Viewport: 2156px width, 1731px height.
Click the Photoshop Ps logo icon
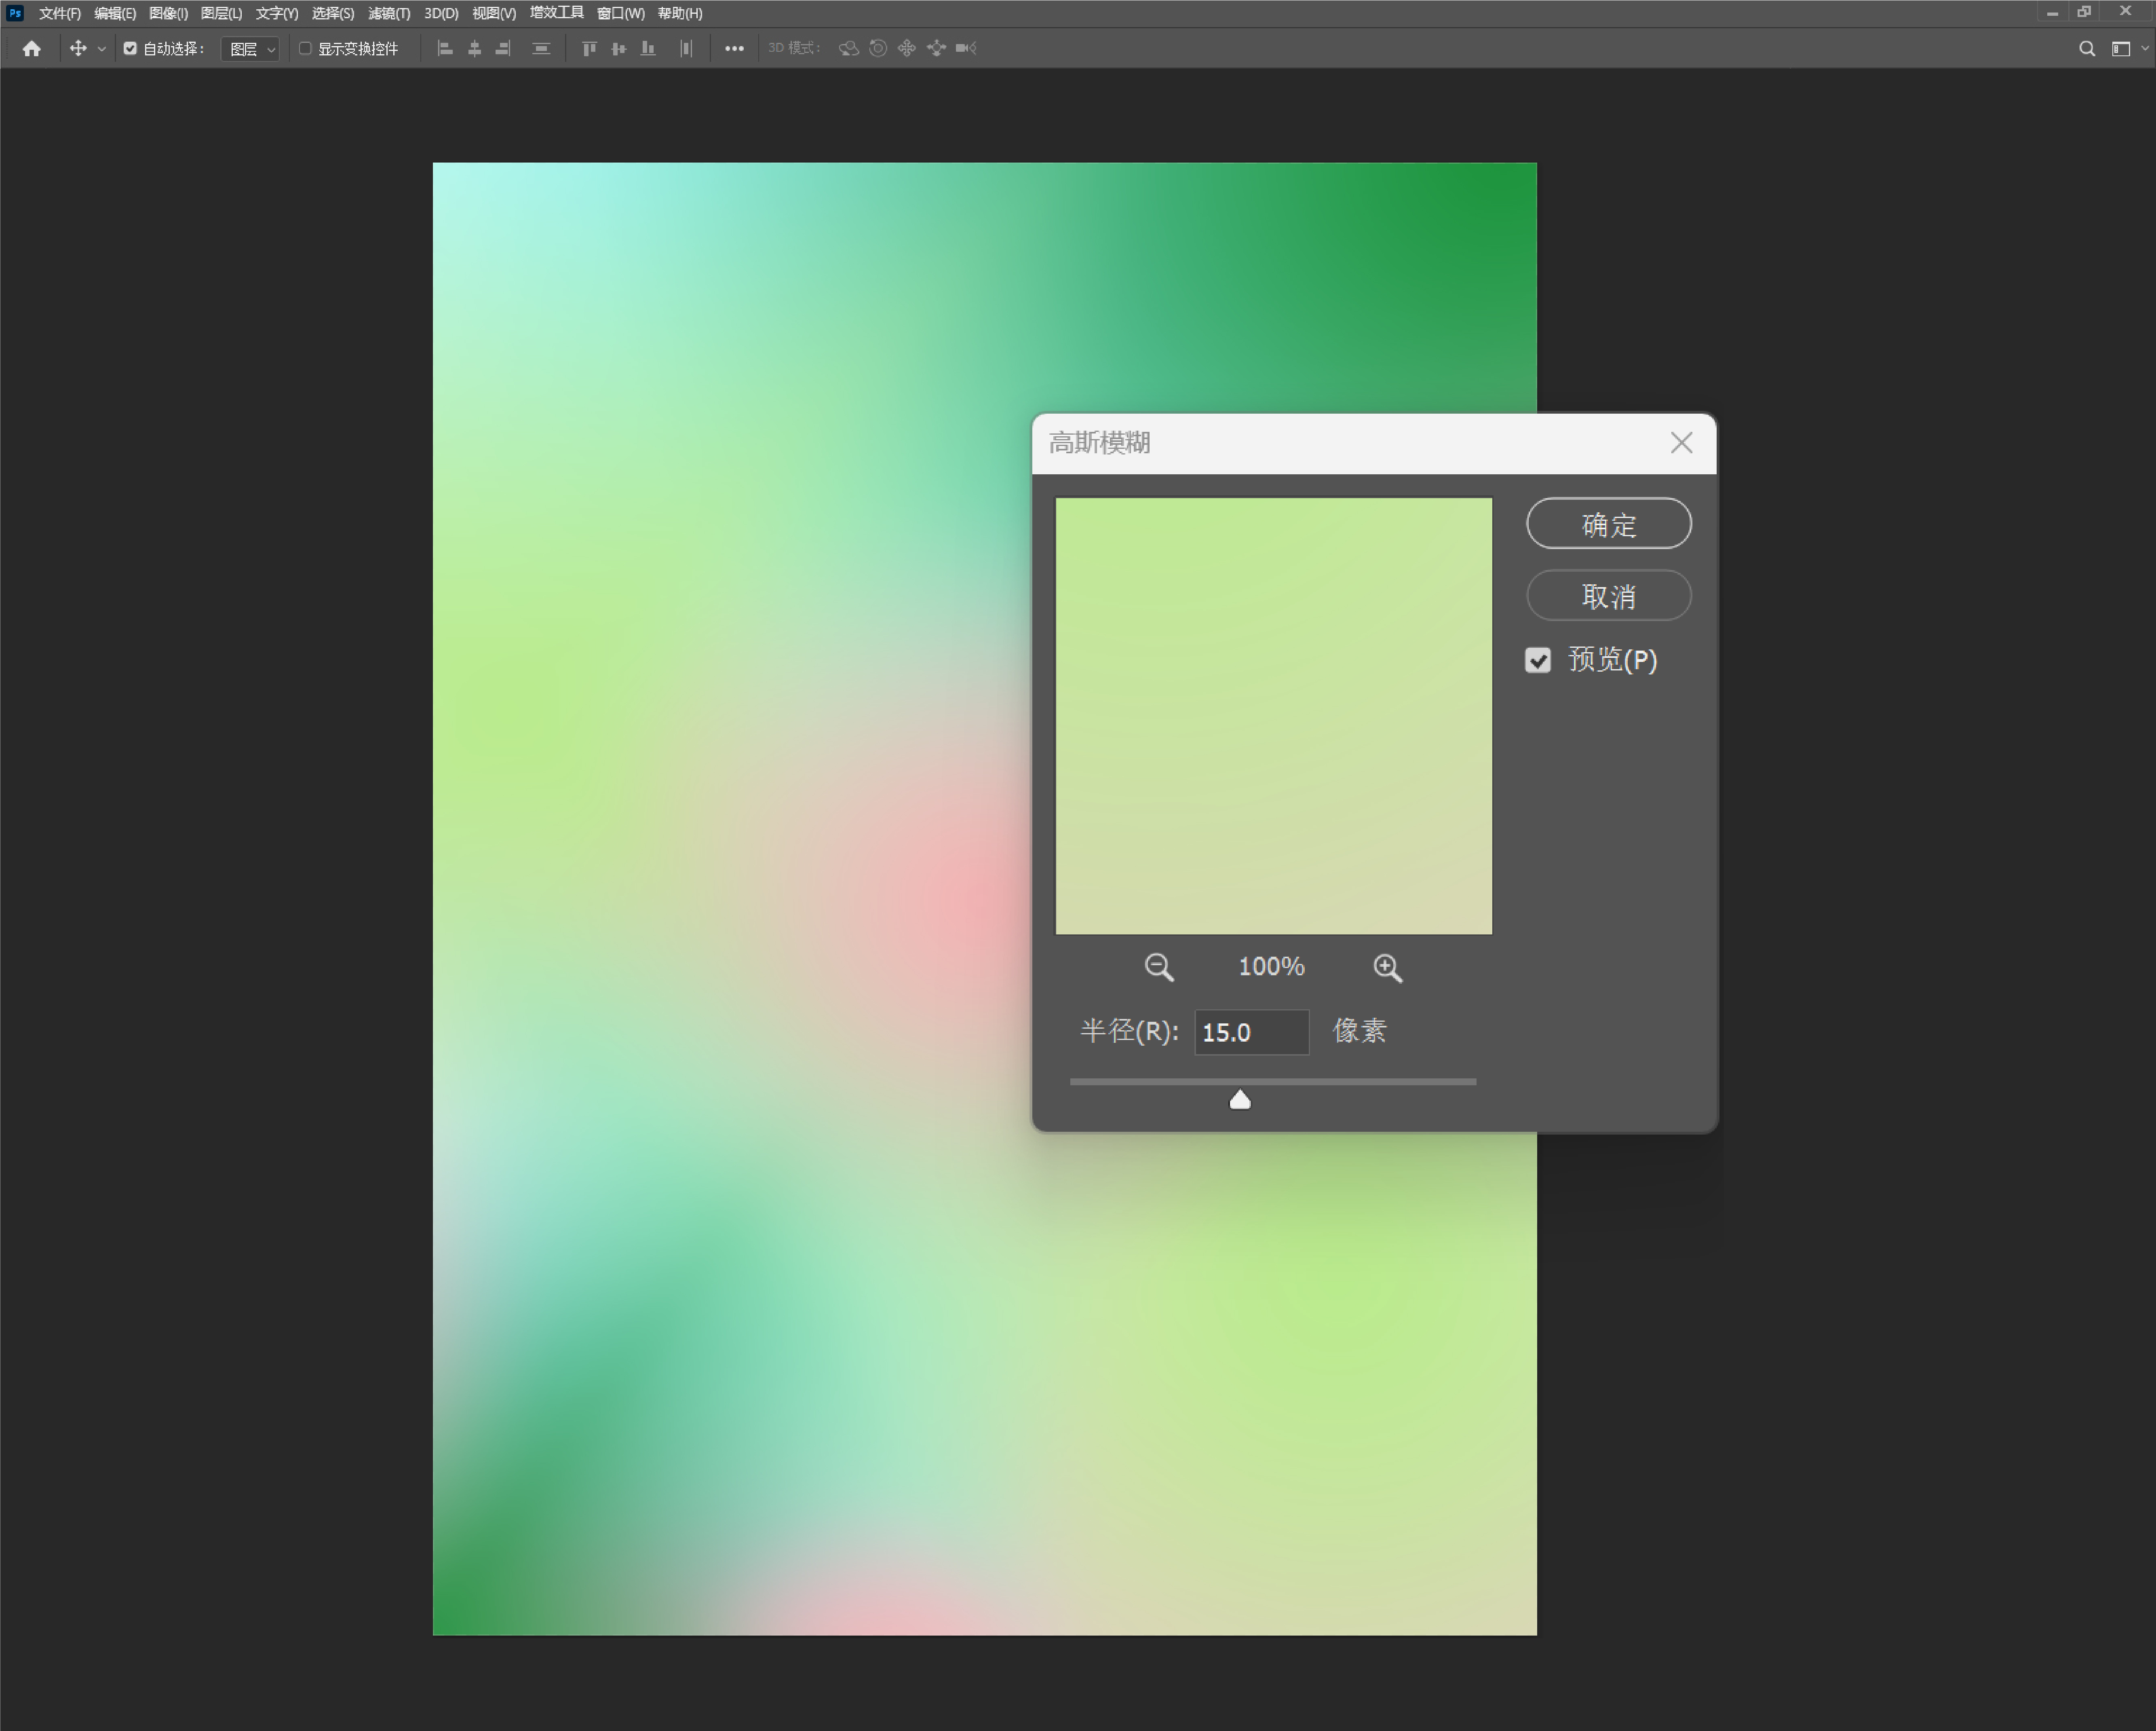point(15,13)
